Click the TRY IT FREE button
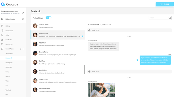Screen dimensions: 174x98 165,4
